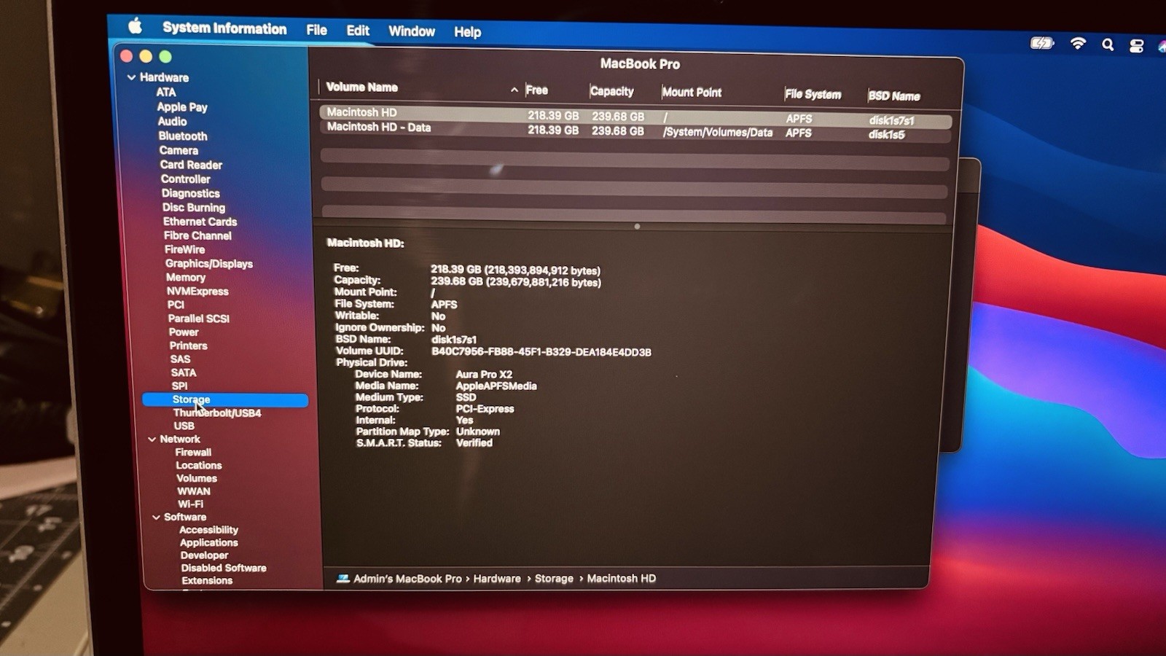Viewport: 1166px width, 656px height.
Task: Check the battery status icon
Action: [x=1042, y=43]
